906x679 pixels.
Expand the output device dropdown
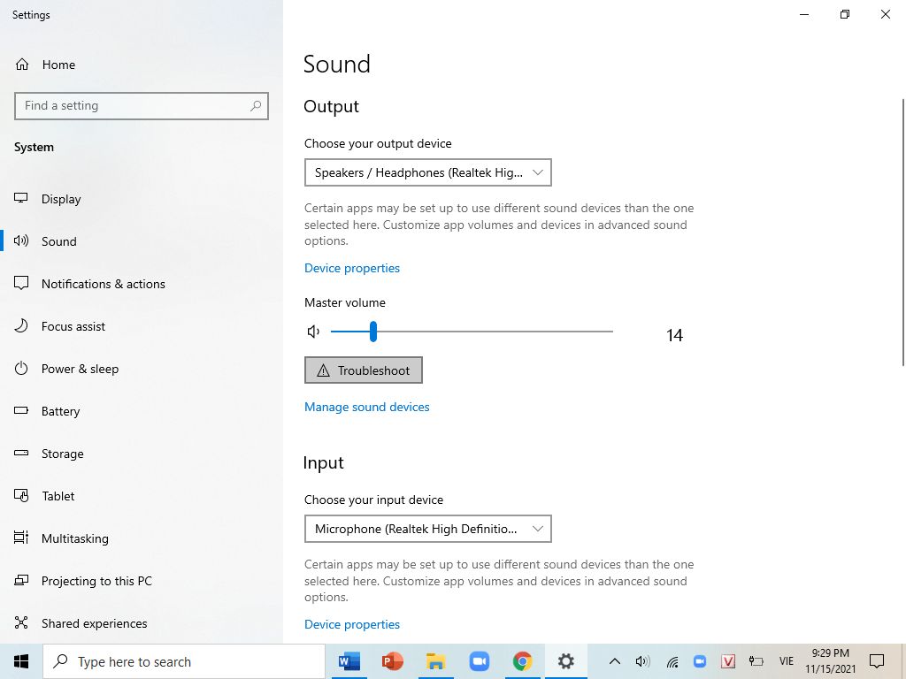[x=427, y=172]
